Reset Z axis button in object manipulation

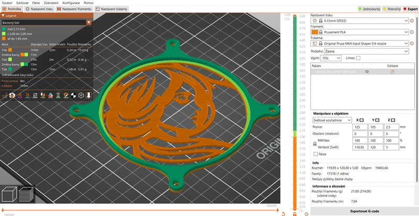tap(393, 120)
